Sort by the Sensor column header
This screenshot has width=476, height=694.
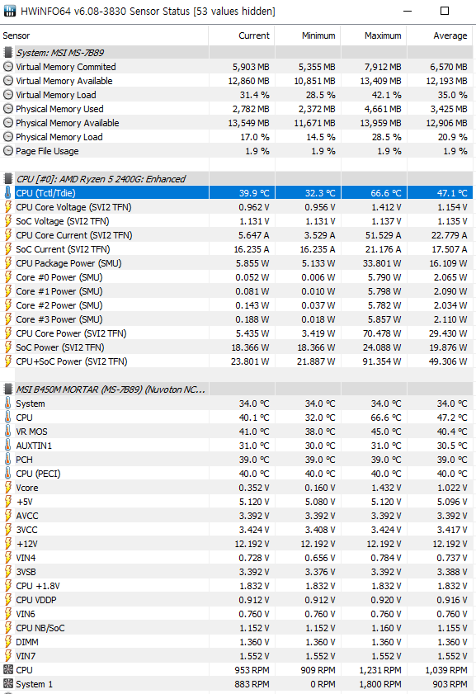[x=104, y=35]
